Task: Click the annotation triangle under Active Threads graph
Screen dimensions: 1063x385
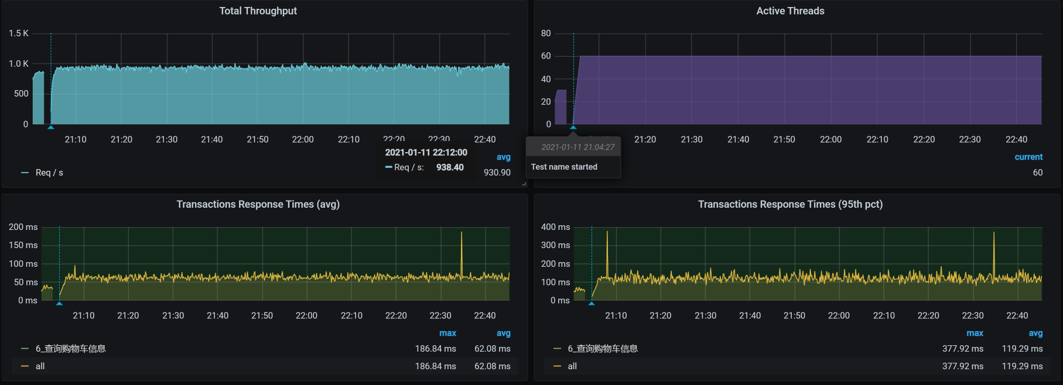Action: [573, 127]
